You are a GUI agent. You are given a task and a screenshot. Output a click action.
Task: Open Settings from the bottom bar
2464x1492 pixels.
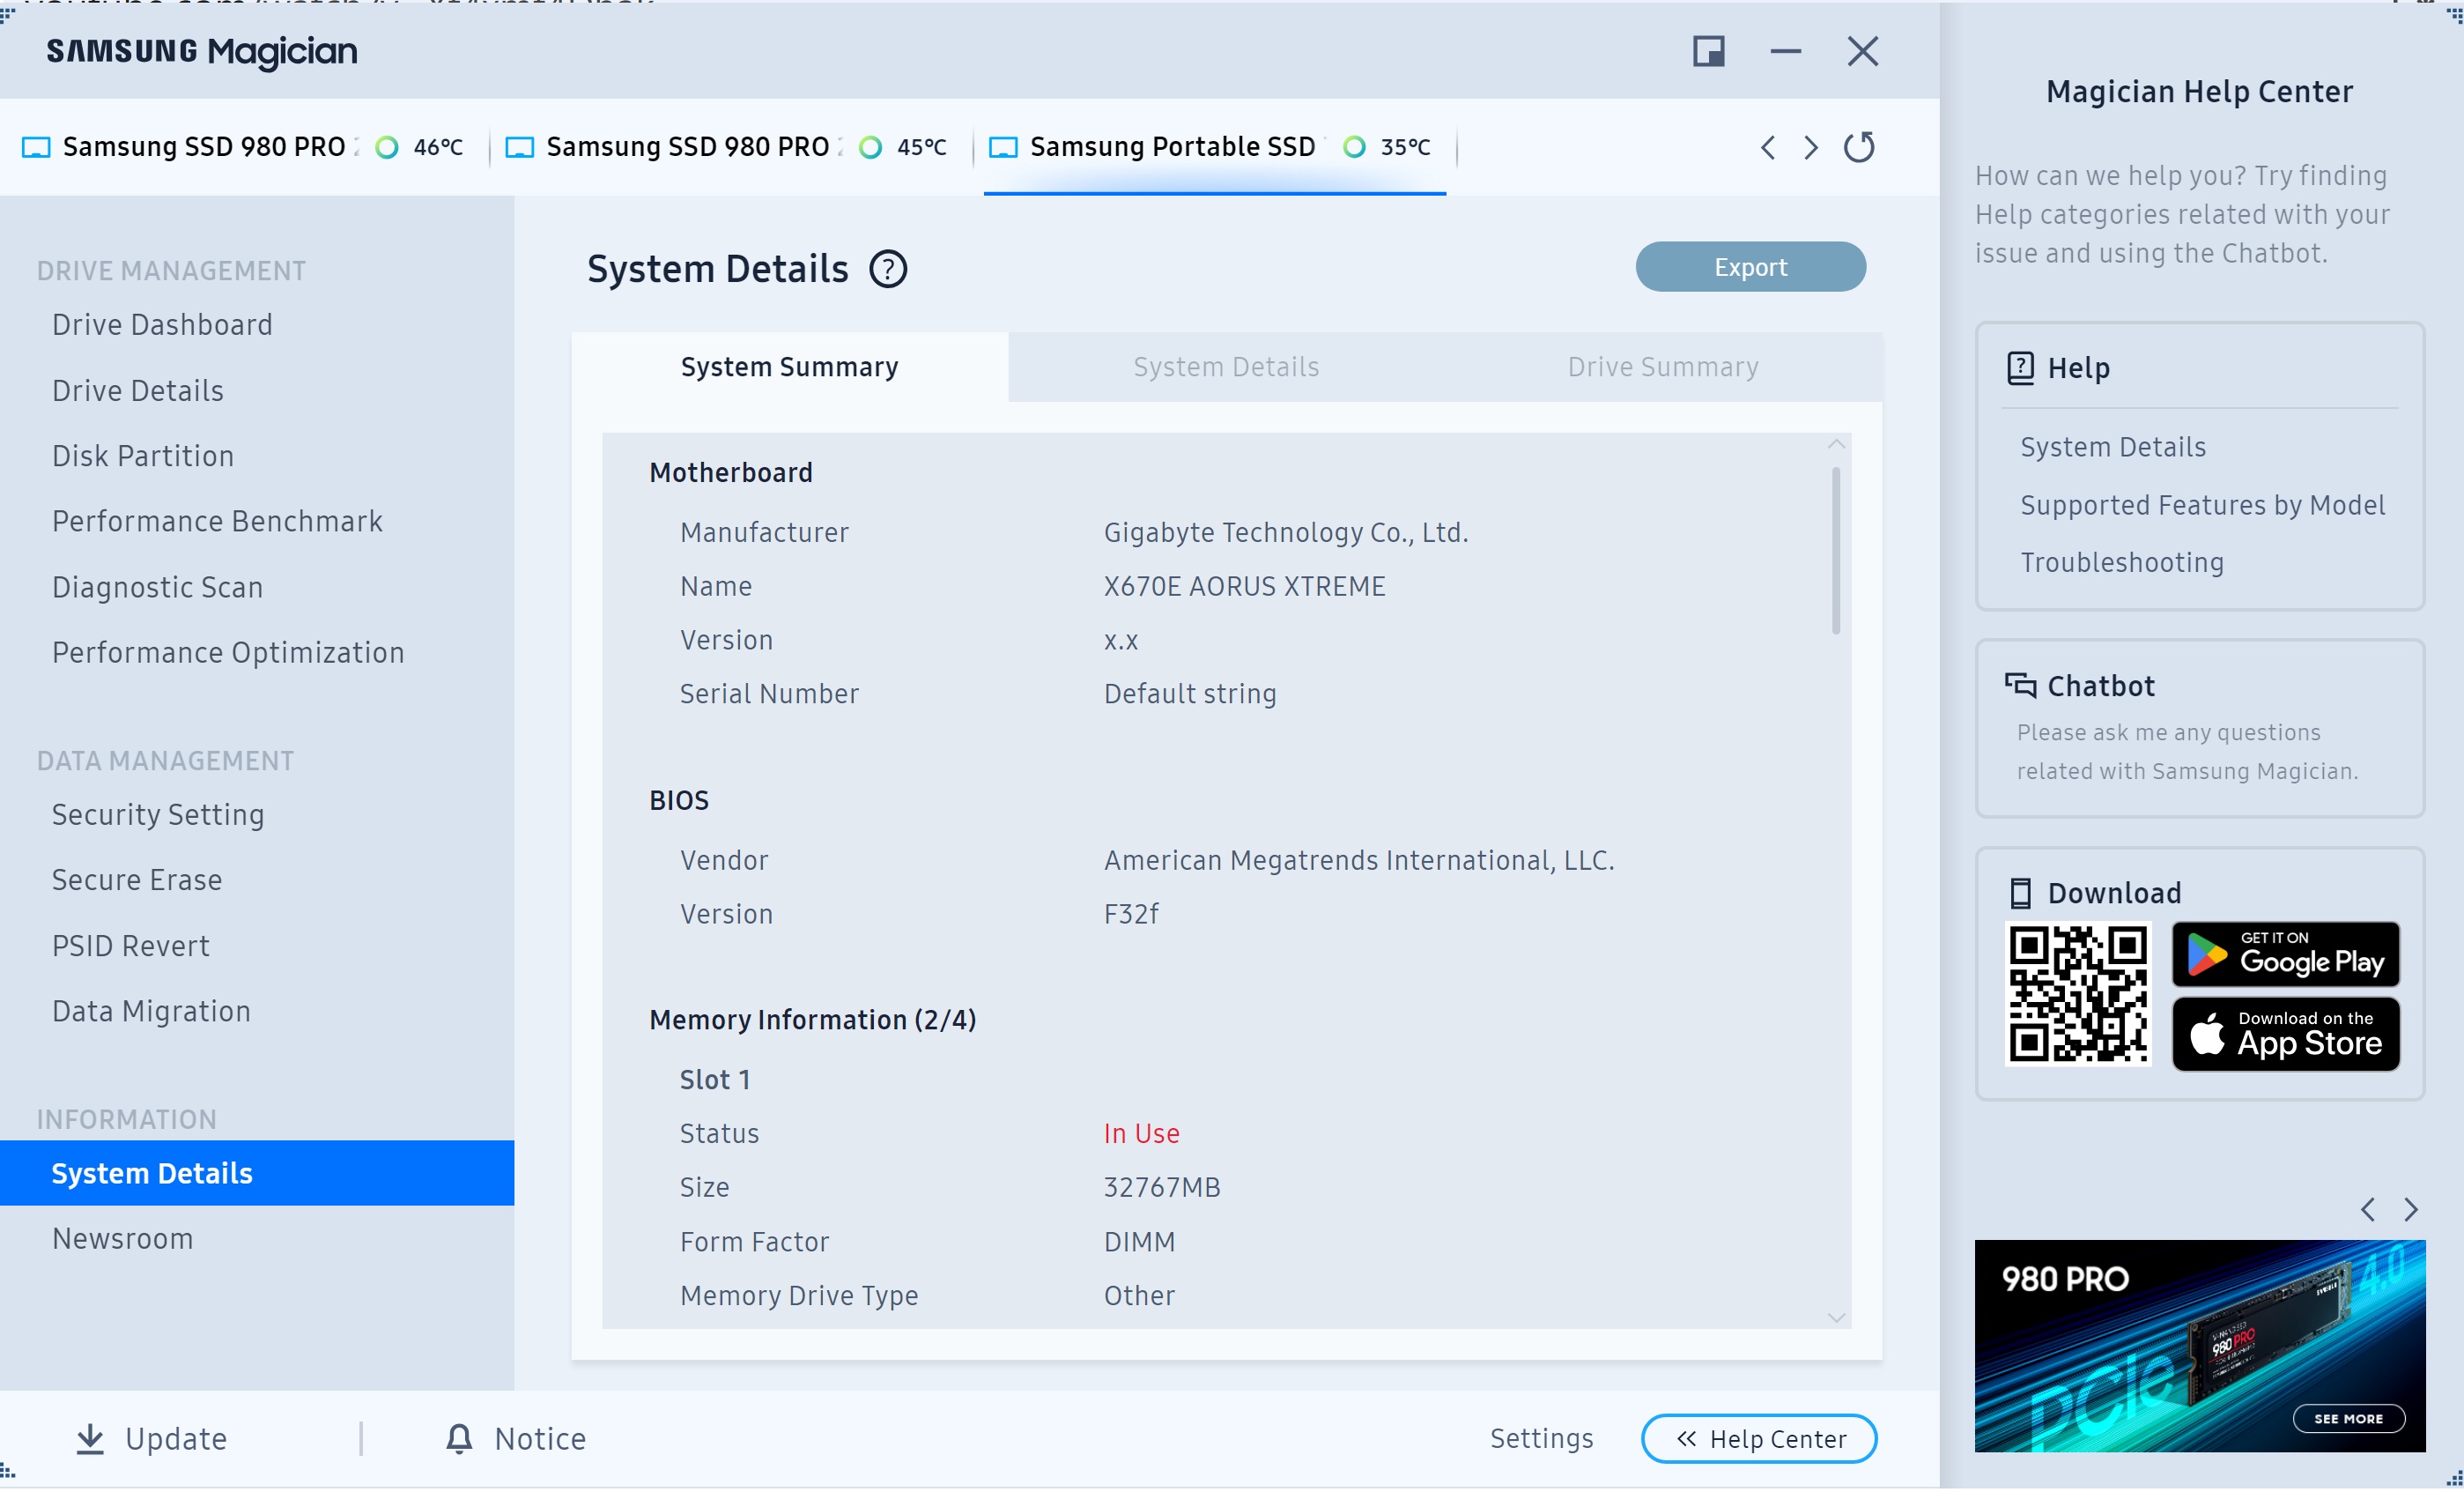[1541, 1439]
